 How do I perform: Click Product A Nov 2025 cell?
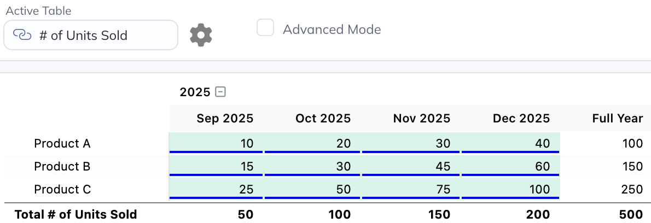[411, 143]
